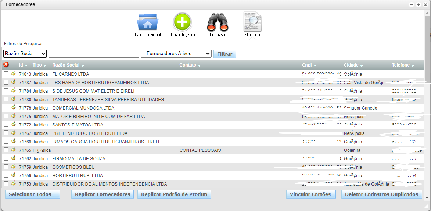This screenshot has width=431, height=211.
Task: Open the Painel Principal folder icon
Action: pyautogui.click(x=147, y=22)
